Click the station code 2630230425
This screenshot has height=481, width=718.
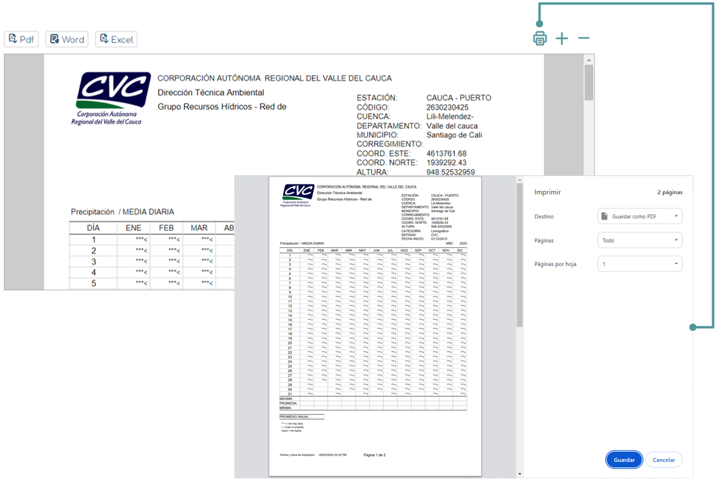coord(447,107)
